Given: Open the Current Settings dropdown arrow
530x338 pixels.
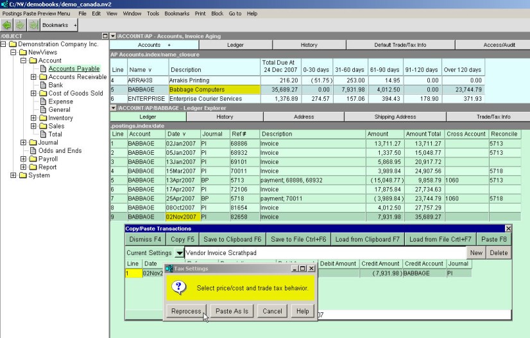Looking at the screenshot, I should click(179, 253).
